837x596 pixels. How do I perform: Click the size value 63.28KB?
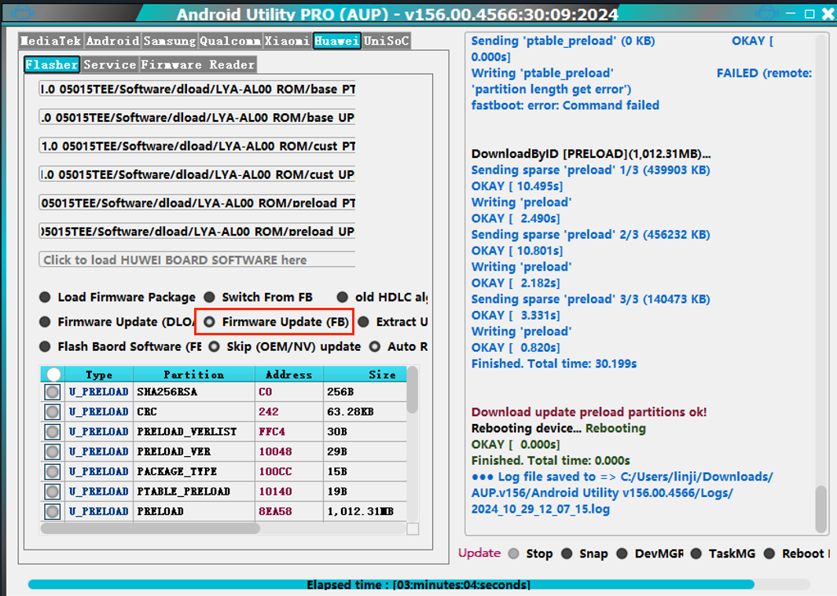pos(351,412)
